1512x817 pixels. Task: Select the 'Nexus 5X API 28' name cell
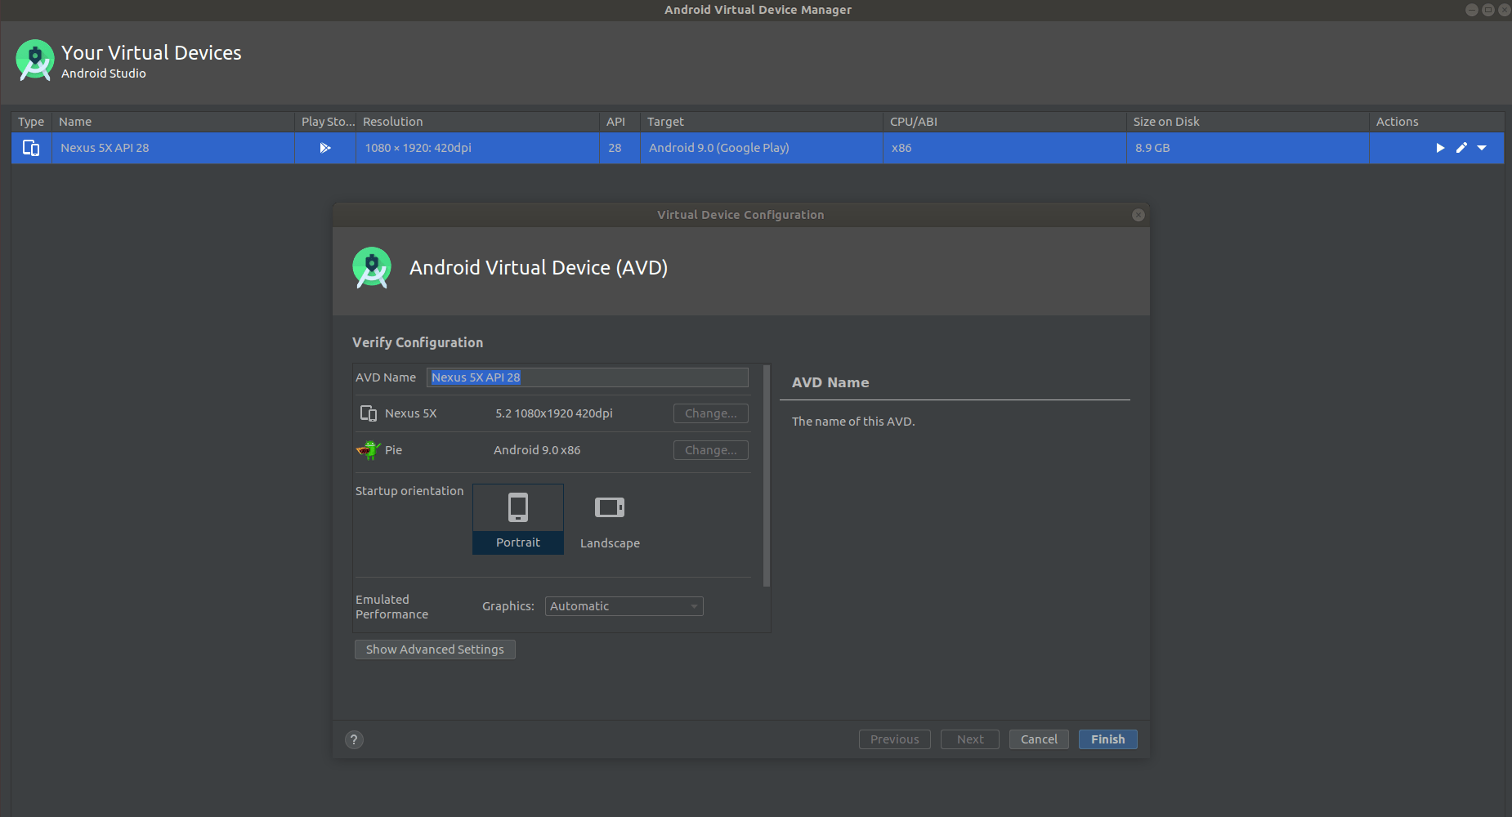(173, 148)
